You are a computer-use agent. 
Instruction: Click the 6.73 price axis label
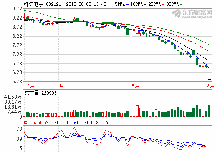tap(17, 64)
